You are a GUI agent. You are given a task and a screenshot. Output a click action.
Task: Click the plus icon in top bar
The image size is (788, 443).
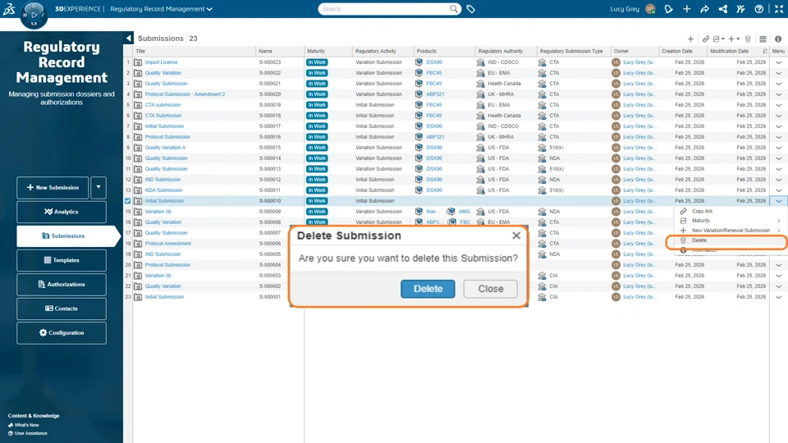[x=686, y=9]
